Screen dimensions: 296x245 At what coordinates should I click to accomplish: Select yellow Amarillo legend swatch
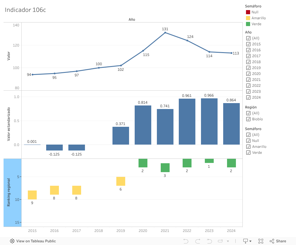click(x=248, y=18)
